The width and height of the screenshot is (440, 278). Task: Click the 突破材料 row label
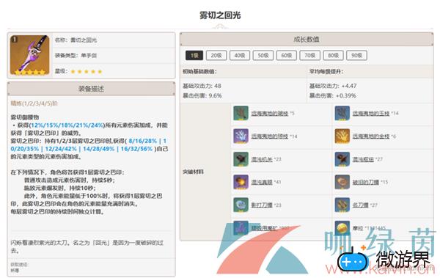(x=192, y=172)
